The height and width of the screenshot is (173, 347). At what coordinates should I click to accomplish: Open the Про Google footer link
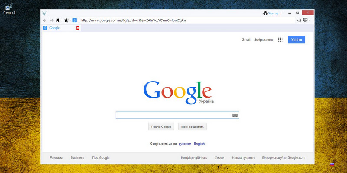(101, 158)
